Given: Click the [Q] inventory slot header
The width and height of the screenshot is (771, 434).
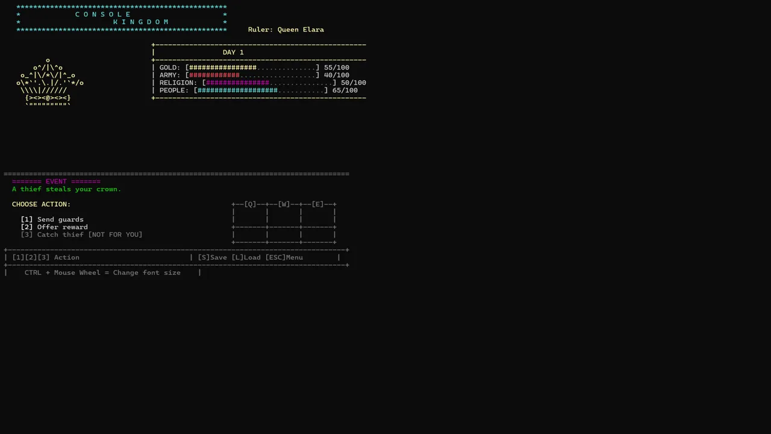Looking at the screenshot, I should (x=251, y=204).
